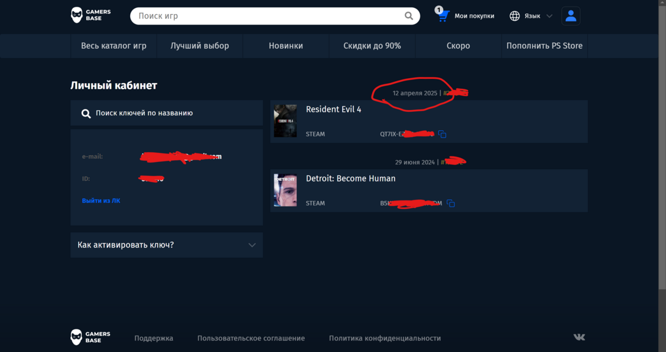The height and width of the screenshot is (352, 666).
Task: Click the Resident Evil 4 cover thumbnail
Action: (x=285, y=121)
